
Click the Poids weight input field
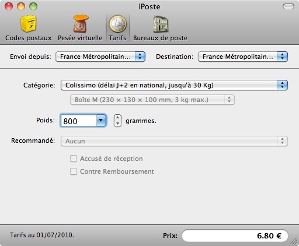pyautogui.click(x=79, y=121)
